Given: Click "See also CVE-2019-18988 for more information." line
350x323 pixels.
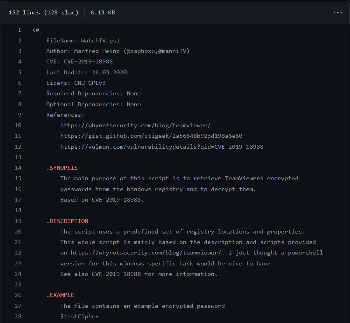Looking at the screenshot, I should pyautogui.click(x=139, y=274).
